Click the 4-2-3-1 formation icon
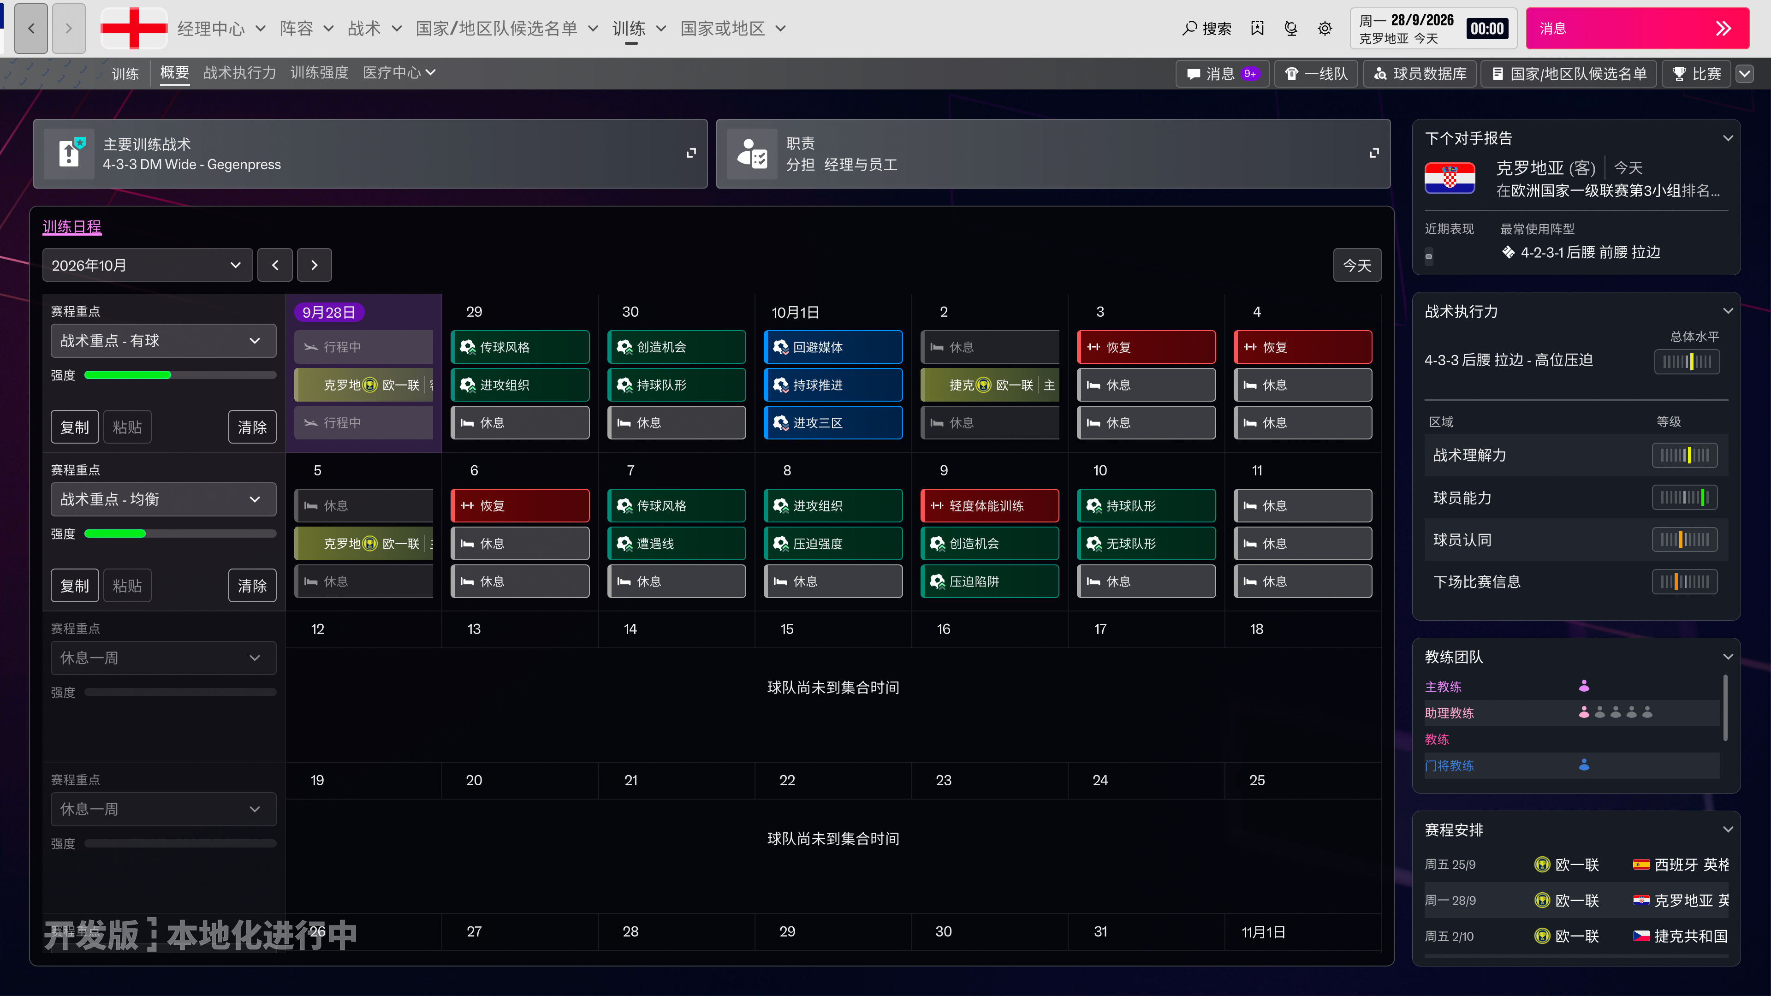 point(1508,252)
